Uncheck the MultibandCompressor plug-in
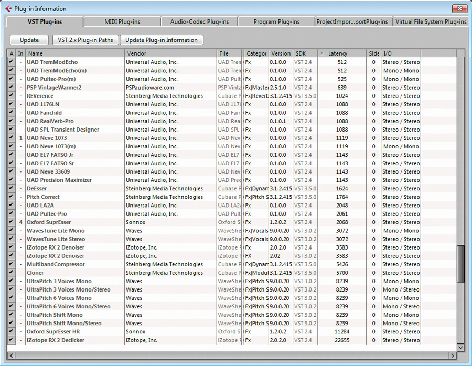 [x=11, y=264]
